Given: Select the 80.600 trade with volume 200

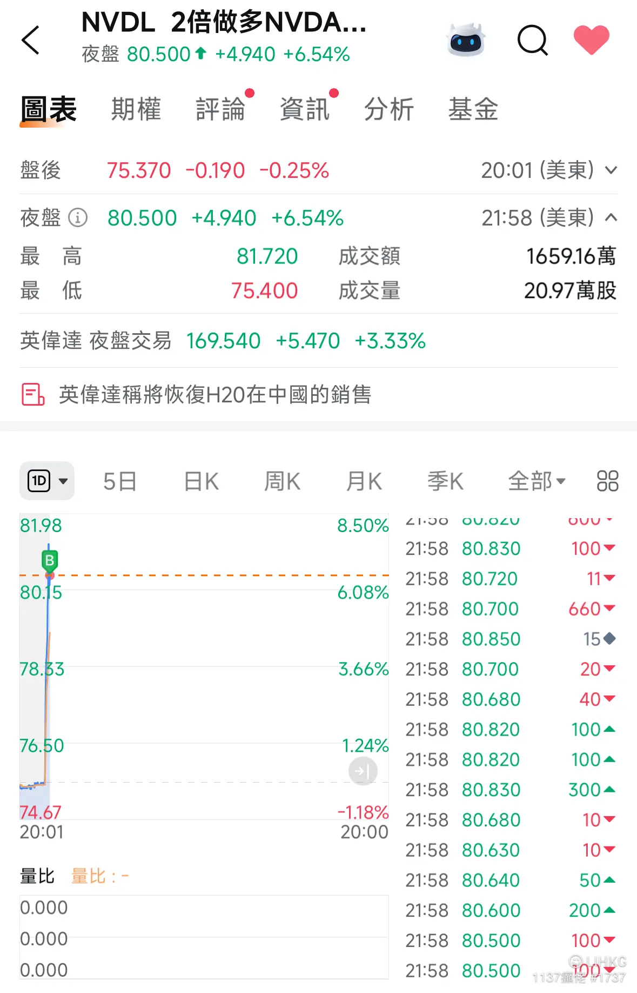Looking at the screenshot, I should coord(511,911).
